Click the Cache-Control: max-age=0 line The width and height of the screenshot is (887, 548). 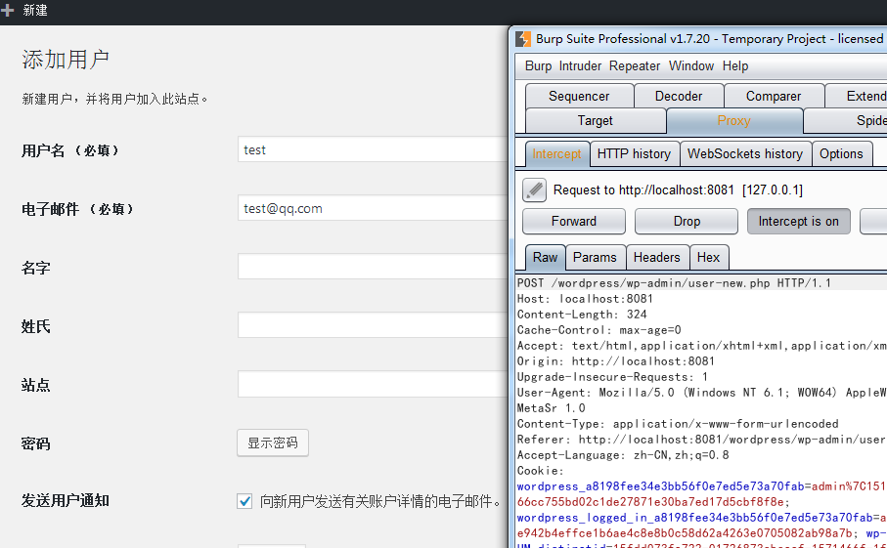[x=599, y=330]
